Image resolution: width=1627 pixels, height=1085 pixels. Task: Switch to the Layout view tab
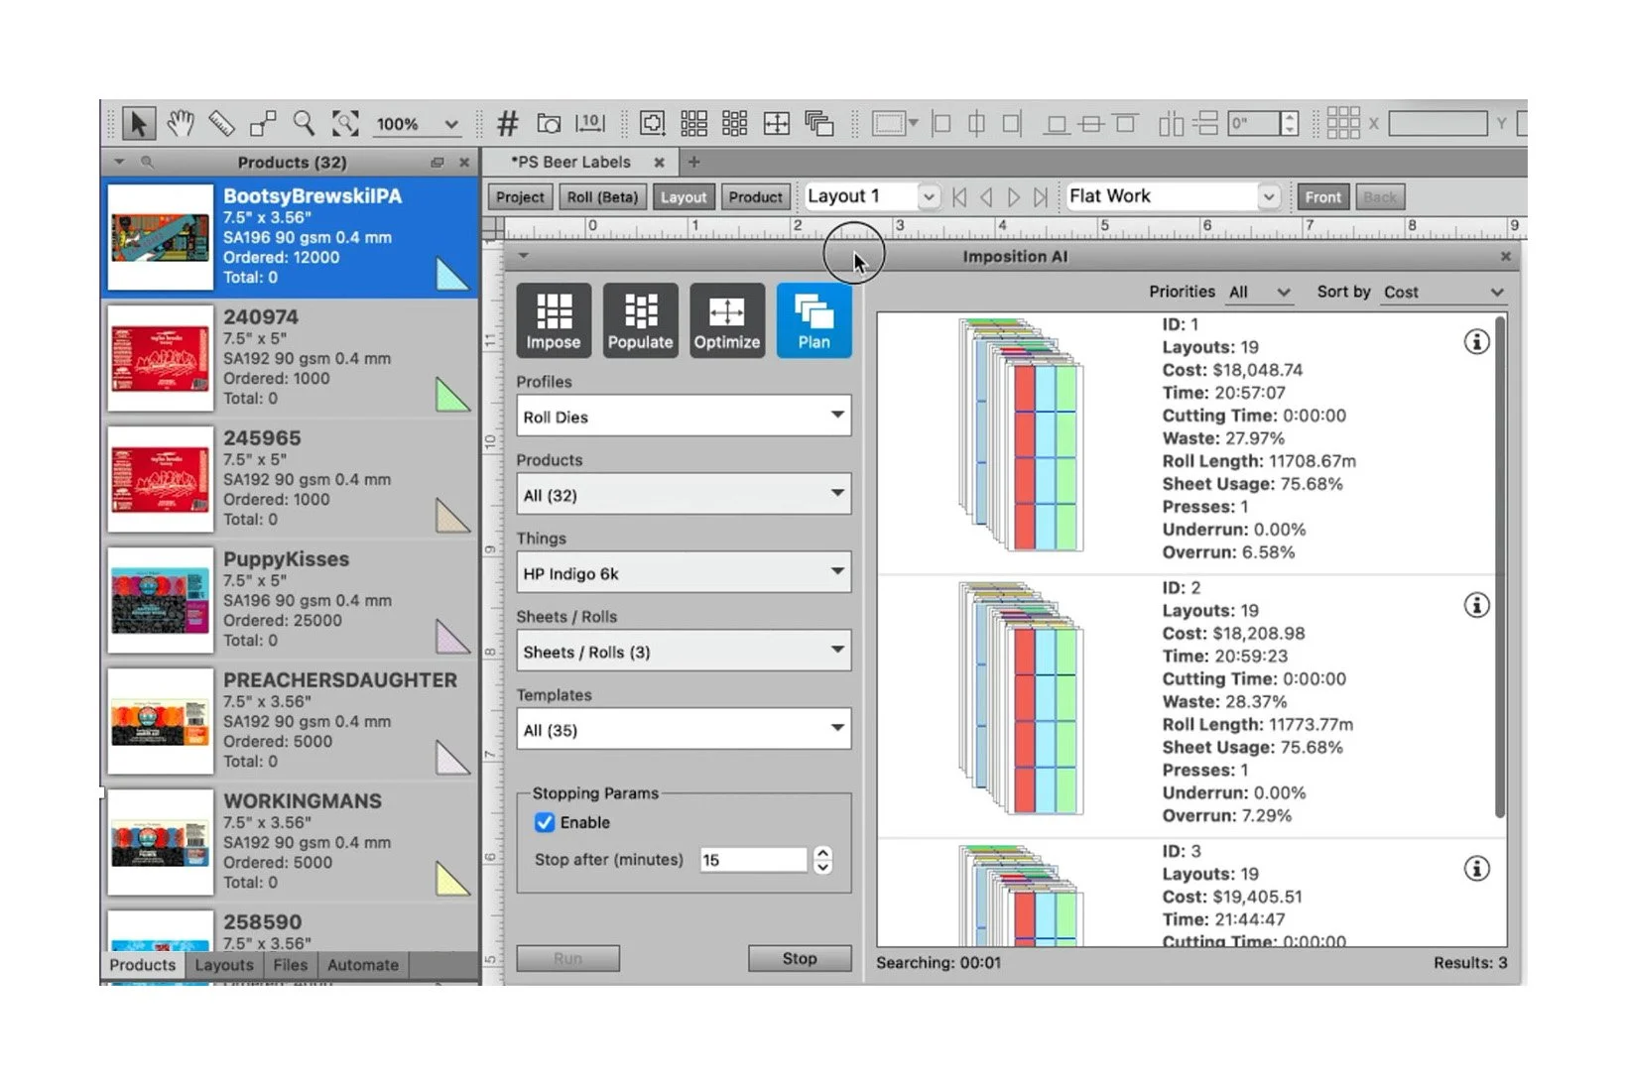[x=684, y=197]
